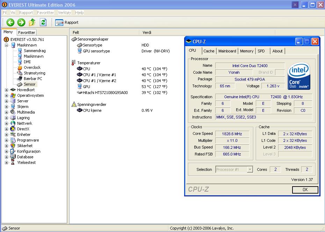Open the Rapport menu
The height and width of the screenshot is (232, 325).
(x=26, y=13)
